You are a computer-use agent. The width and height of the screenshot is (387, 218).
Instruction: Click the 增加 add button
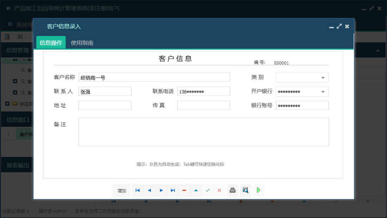[x=121, y=190]
